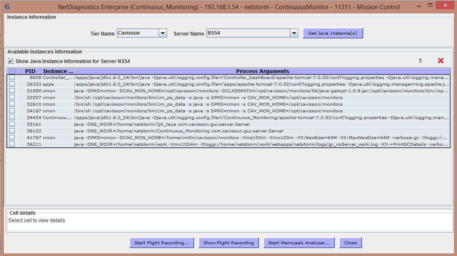Select PID cell 32610
This screenshot has height=256, width=457.
point(30,104)
